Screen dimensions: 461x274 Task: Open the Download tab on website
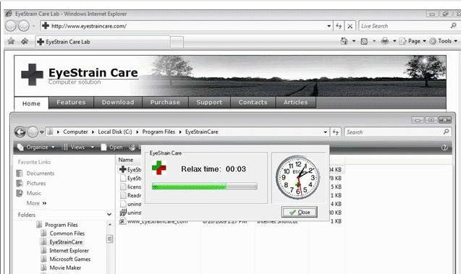[x=118, y=103]
